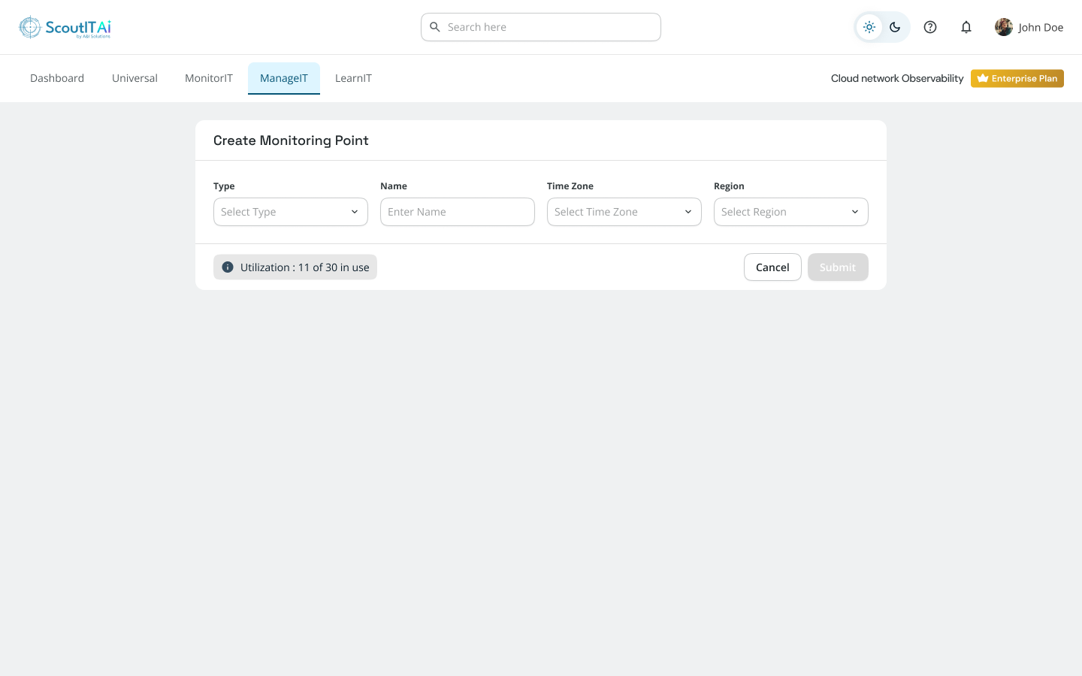Click the search magnifier icon
The height and width of the screenshot is (676, 1082).
(x=435, y=27)
